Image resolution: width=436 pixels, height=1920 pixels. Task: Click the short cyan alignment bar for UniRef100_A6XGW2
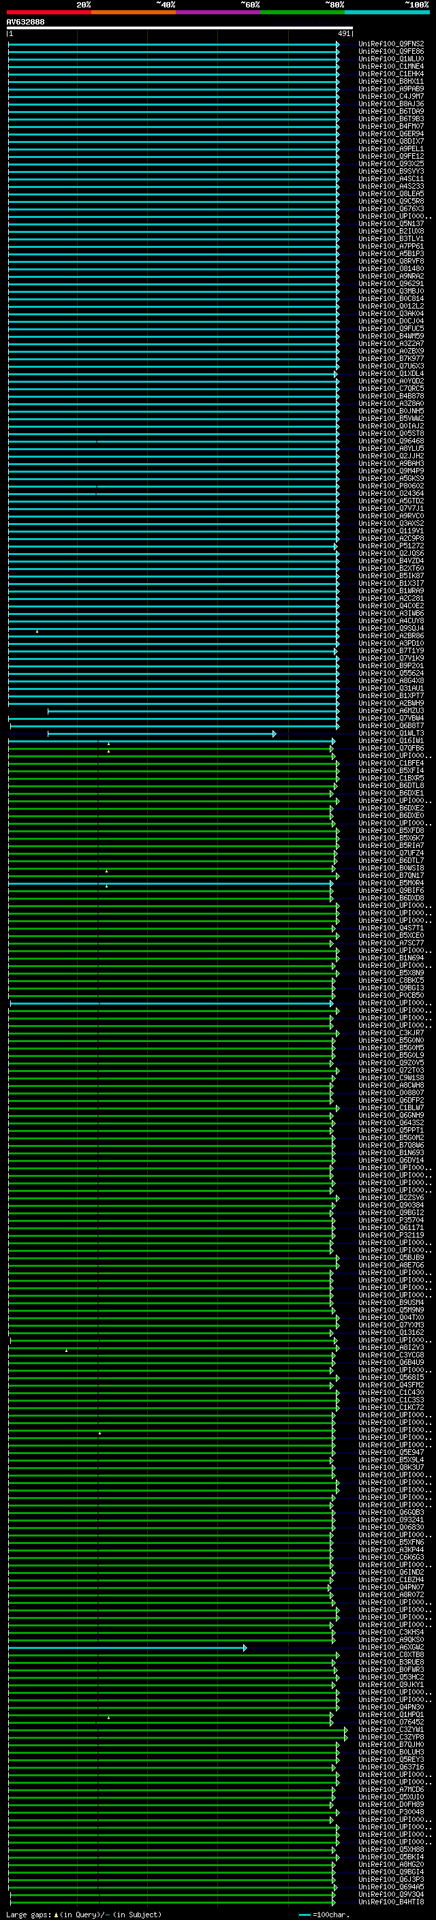coord(127,1648)
